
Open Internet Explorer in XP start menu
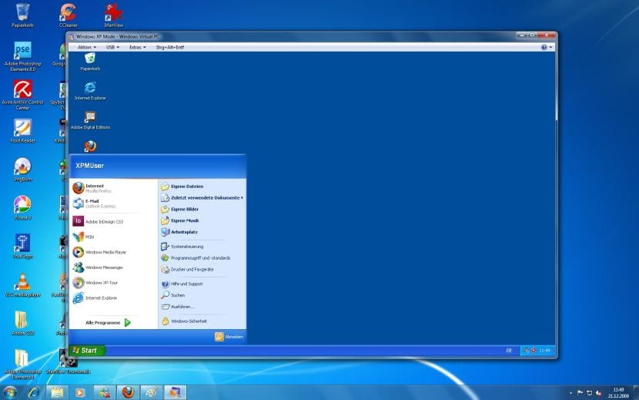pyautogui.click(x=113, y=298)
